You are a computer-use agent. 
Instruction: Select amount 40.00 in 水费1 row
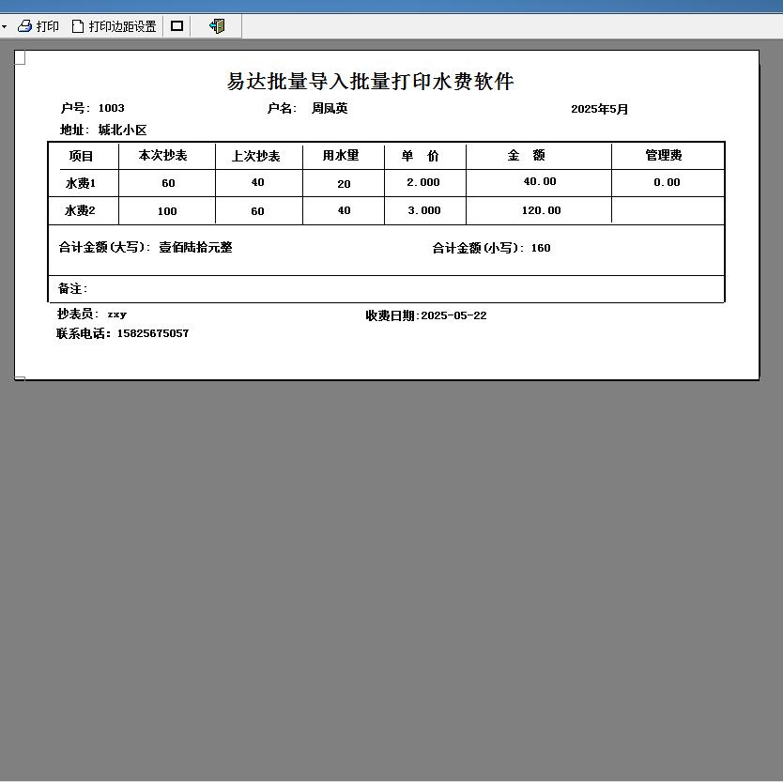[540, 181]
